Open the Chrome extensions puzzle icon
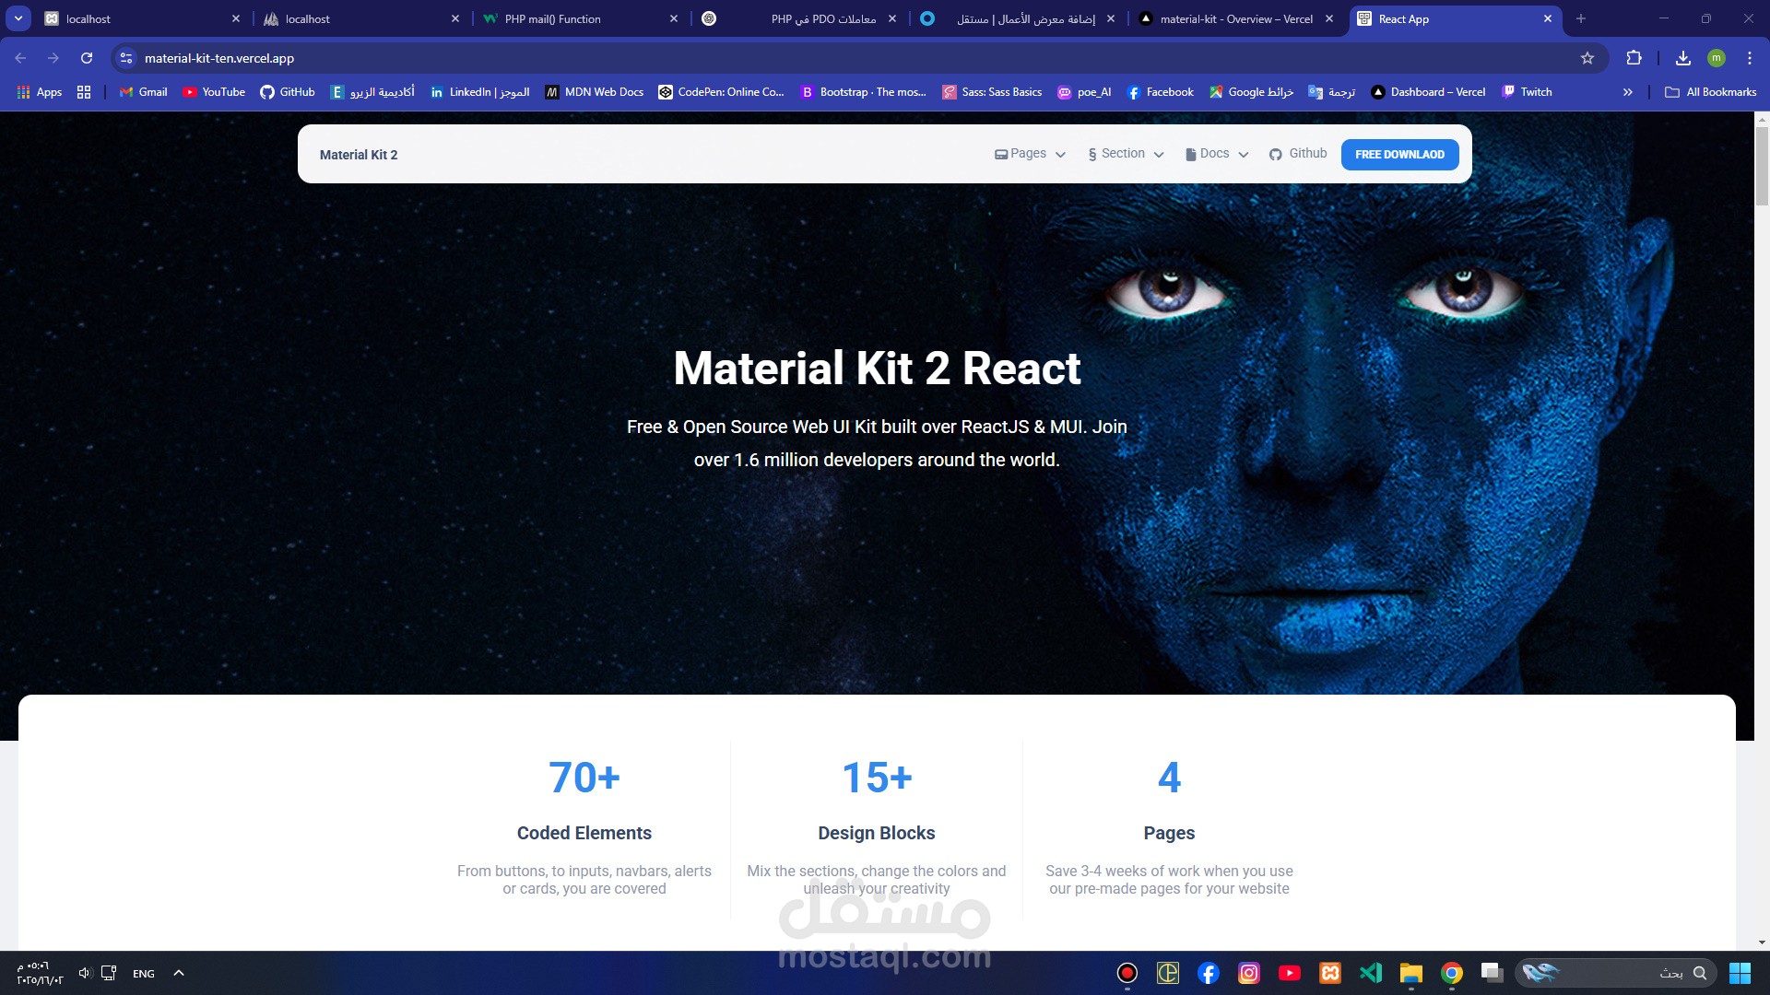The height and width of the screenshot is (995, 1770). pyautogui.click(x=1634, y=58)
